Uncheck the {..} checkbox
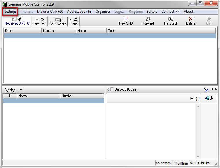The height and width of the screenshot is (168, 220). point(192,98)
